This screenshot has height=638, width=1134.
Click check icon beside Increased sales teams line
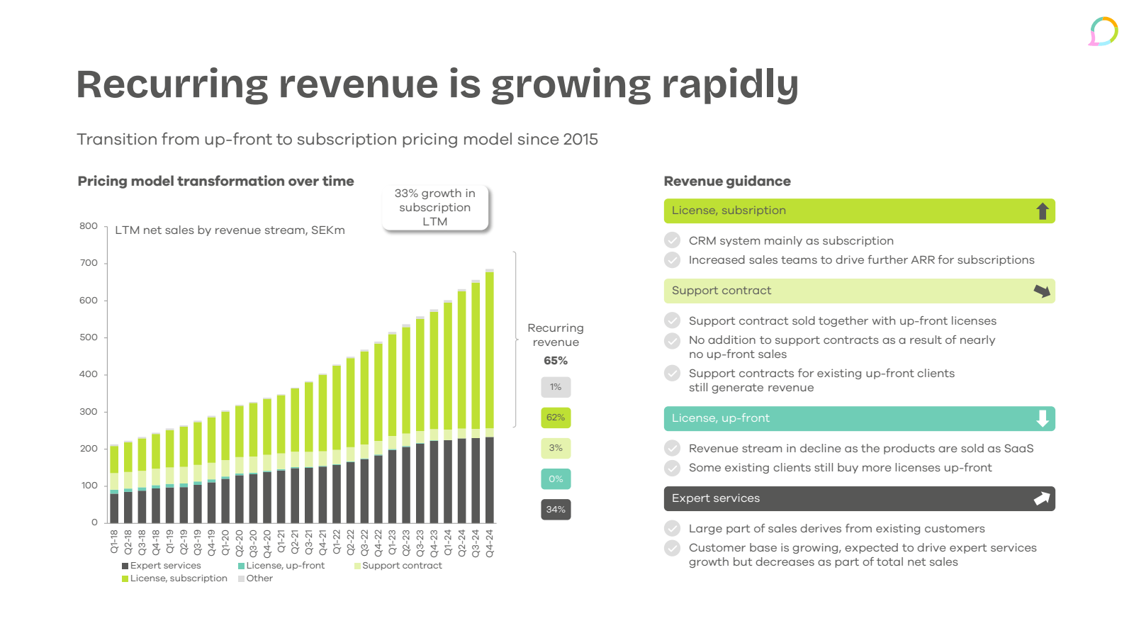pyautogui.click(x=673, y=260)
